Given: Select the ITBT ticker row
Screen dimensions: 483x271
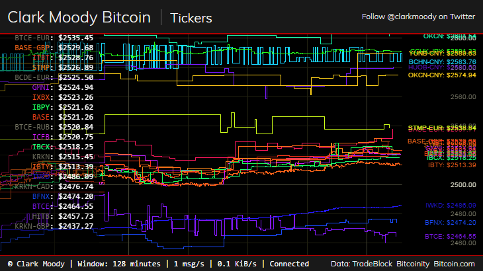Looking at the screenshot, I should click(x=63, y=58).
